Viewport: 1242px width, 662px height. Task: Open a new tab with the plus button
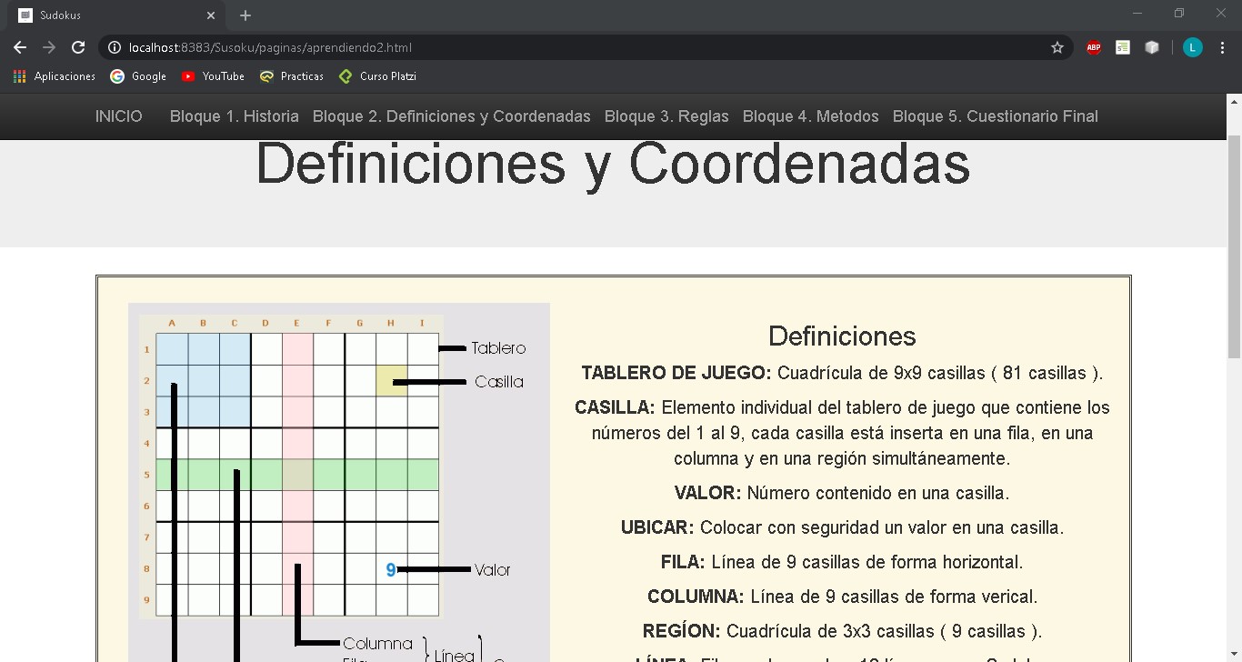point(245,15)
